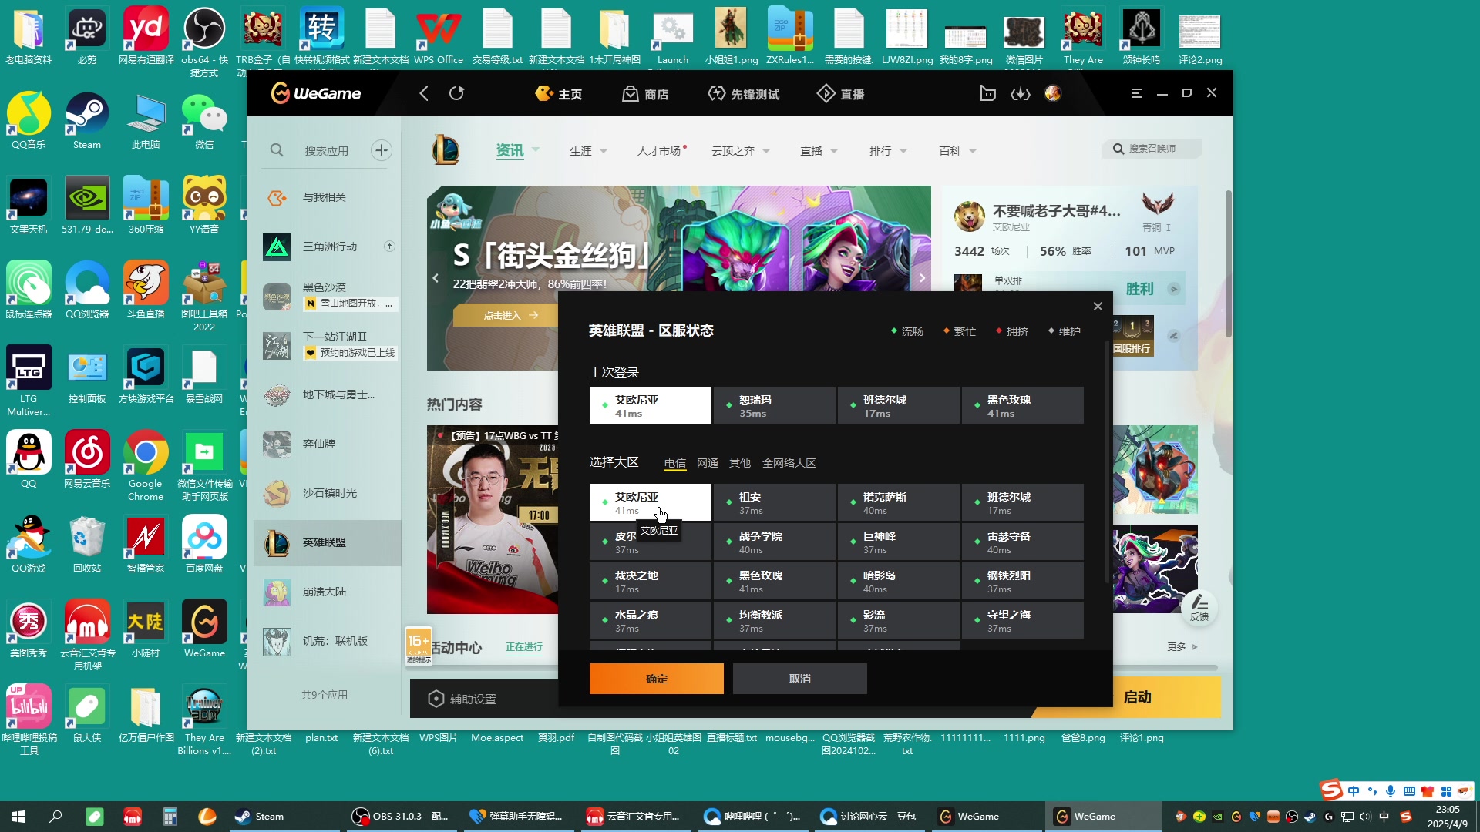The image size is (1480, 832).
Task: Click banner next arrow
Action: click(x=922, y=278)
